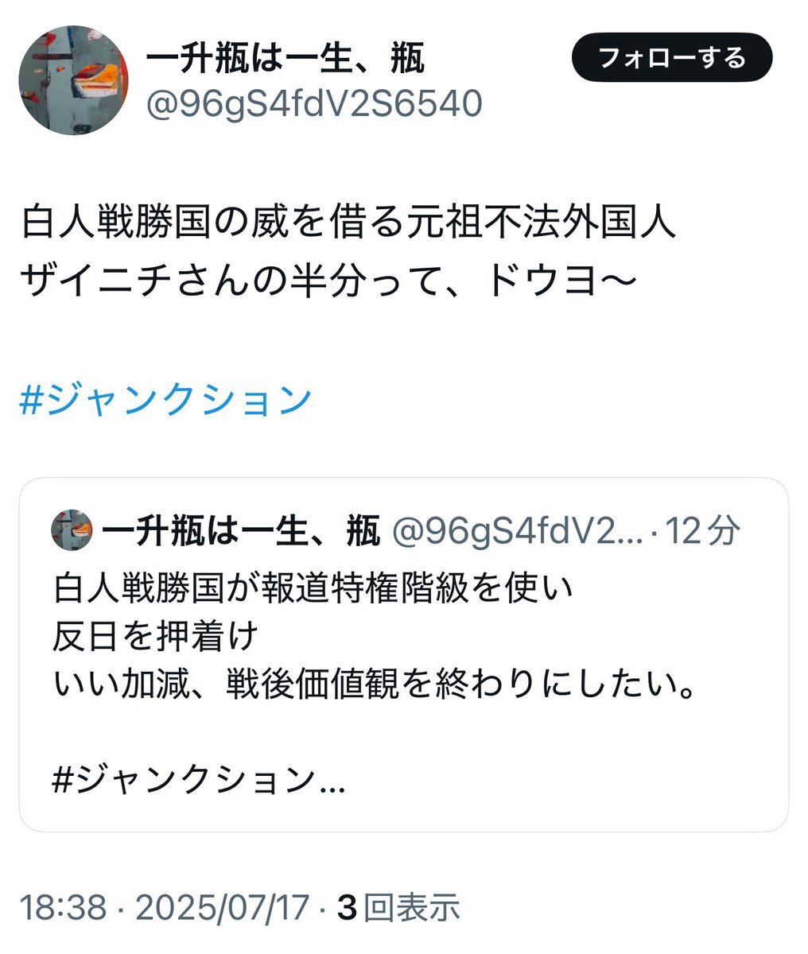This screenshot has width=808, height=954.
Task: Click main post line starting ザイニチさんの半分って
Action: 328,280
